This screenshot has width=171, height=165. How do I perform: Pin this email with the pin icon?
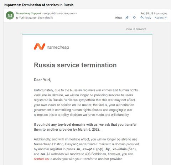tap(127, 18)
